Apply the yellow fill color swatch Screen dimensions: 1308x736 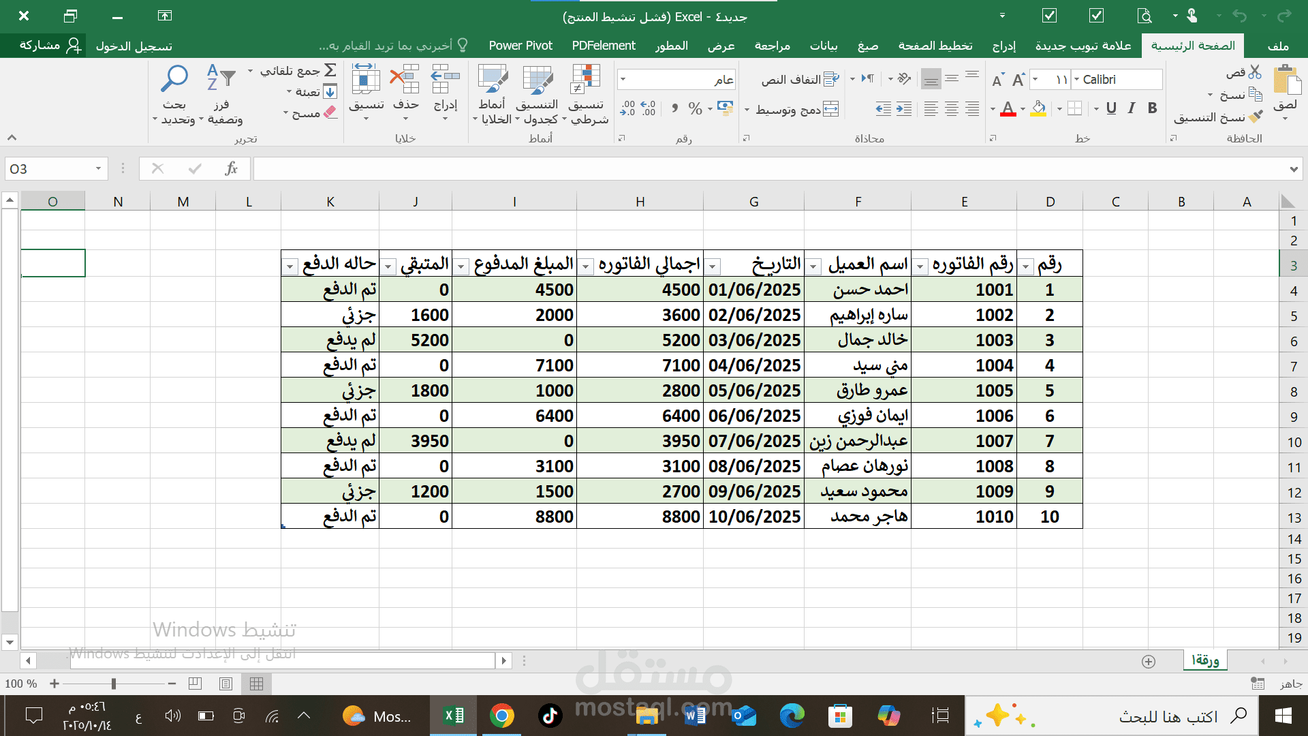tap(1038, 114)
